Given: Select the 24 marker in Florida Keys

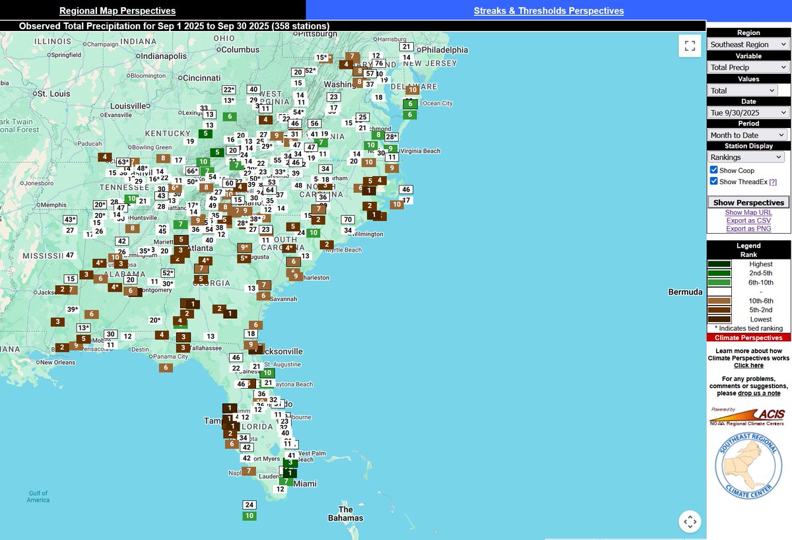Looking at the screenshot, I should (x=249, y=505).
